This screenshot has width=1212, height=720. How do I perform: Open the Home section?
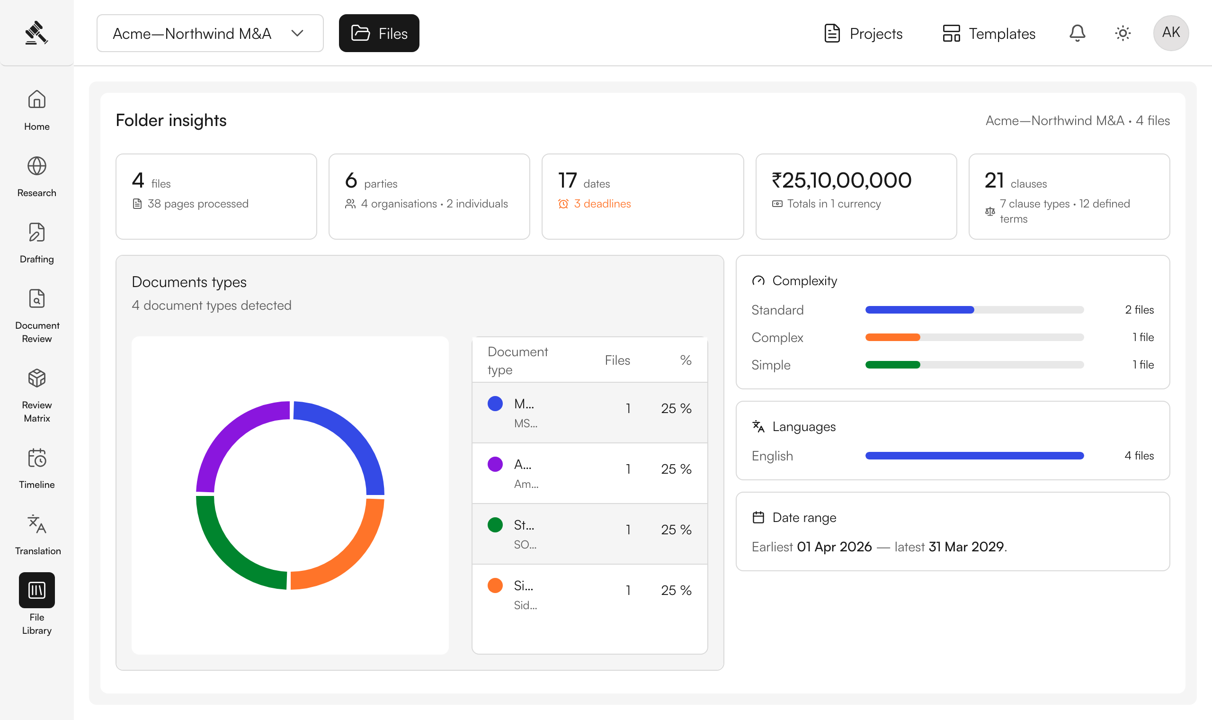tap(37, 110)
